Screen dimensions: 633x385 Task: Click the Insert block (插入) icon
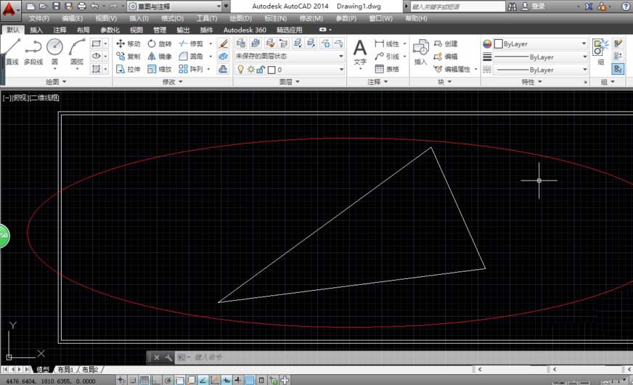click(420, 51)
